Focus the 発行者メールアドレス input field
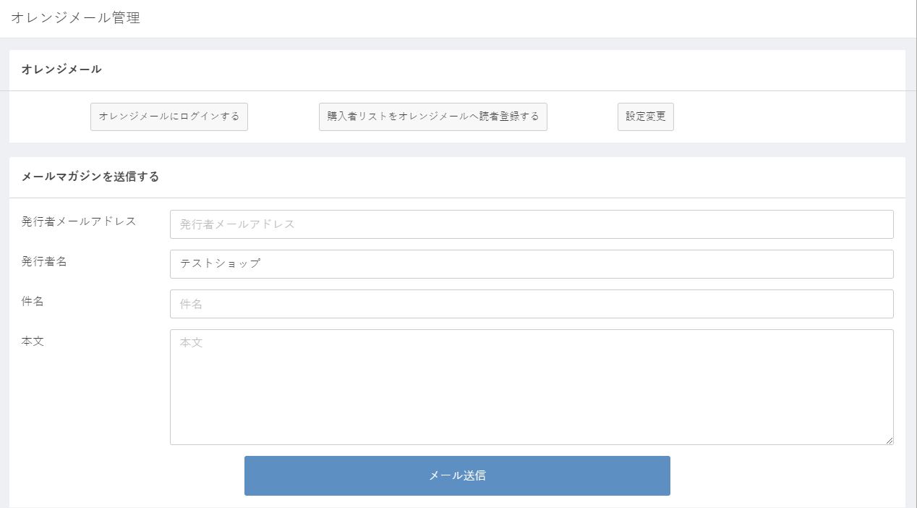 point(532,224)
